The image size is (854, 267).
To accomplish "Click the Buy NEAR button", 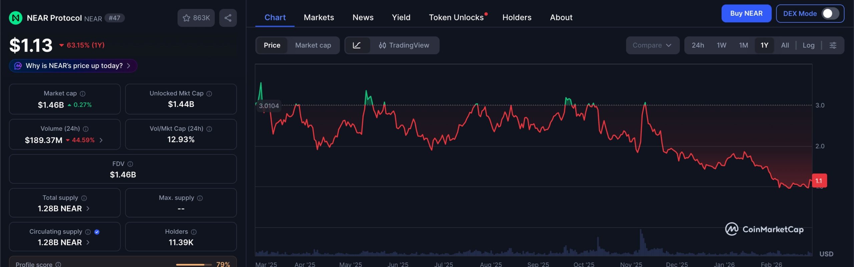I will coord(746,14).
